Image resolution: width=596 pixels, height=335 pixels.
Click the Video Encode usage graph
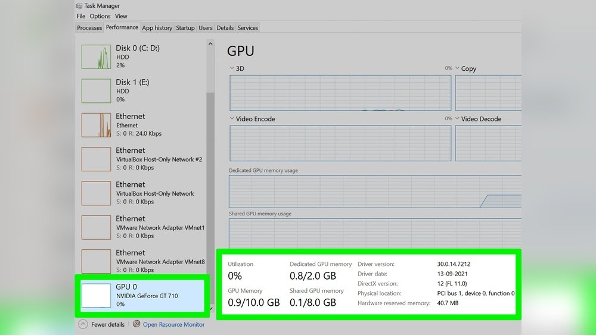pyautogui.click(x=340, y=143)
